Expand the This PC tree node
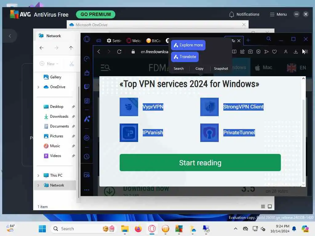This screenshot has width=315, height=236. pos(38,175)
